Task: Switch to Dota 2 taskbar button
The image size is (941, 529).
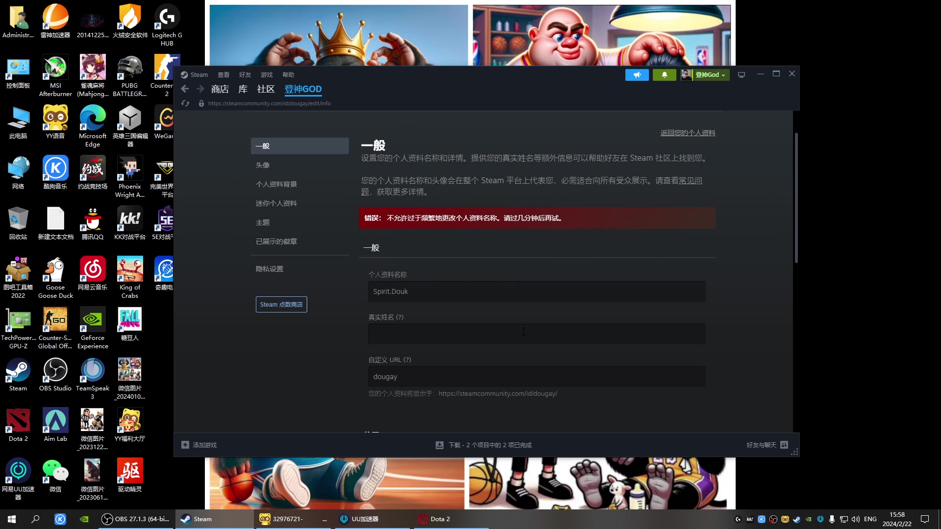Action: (x=451, y=519)
